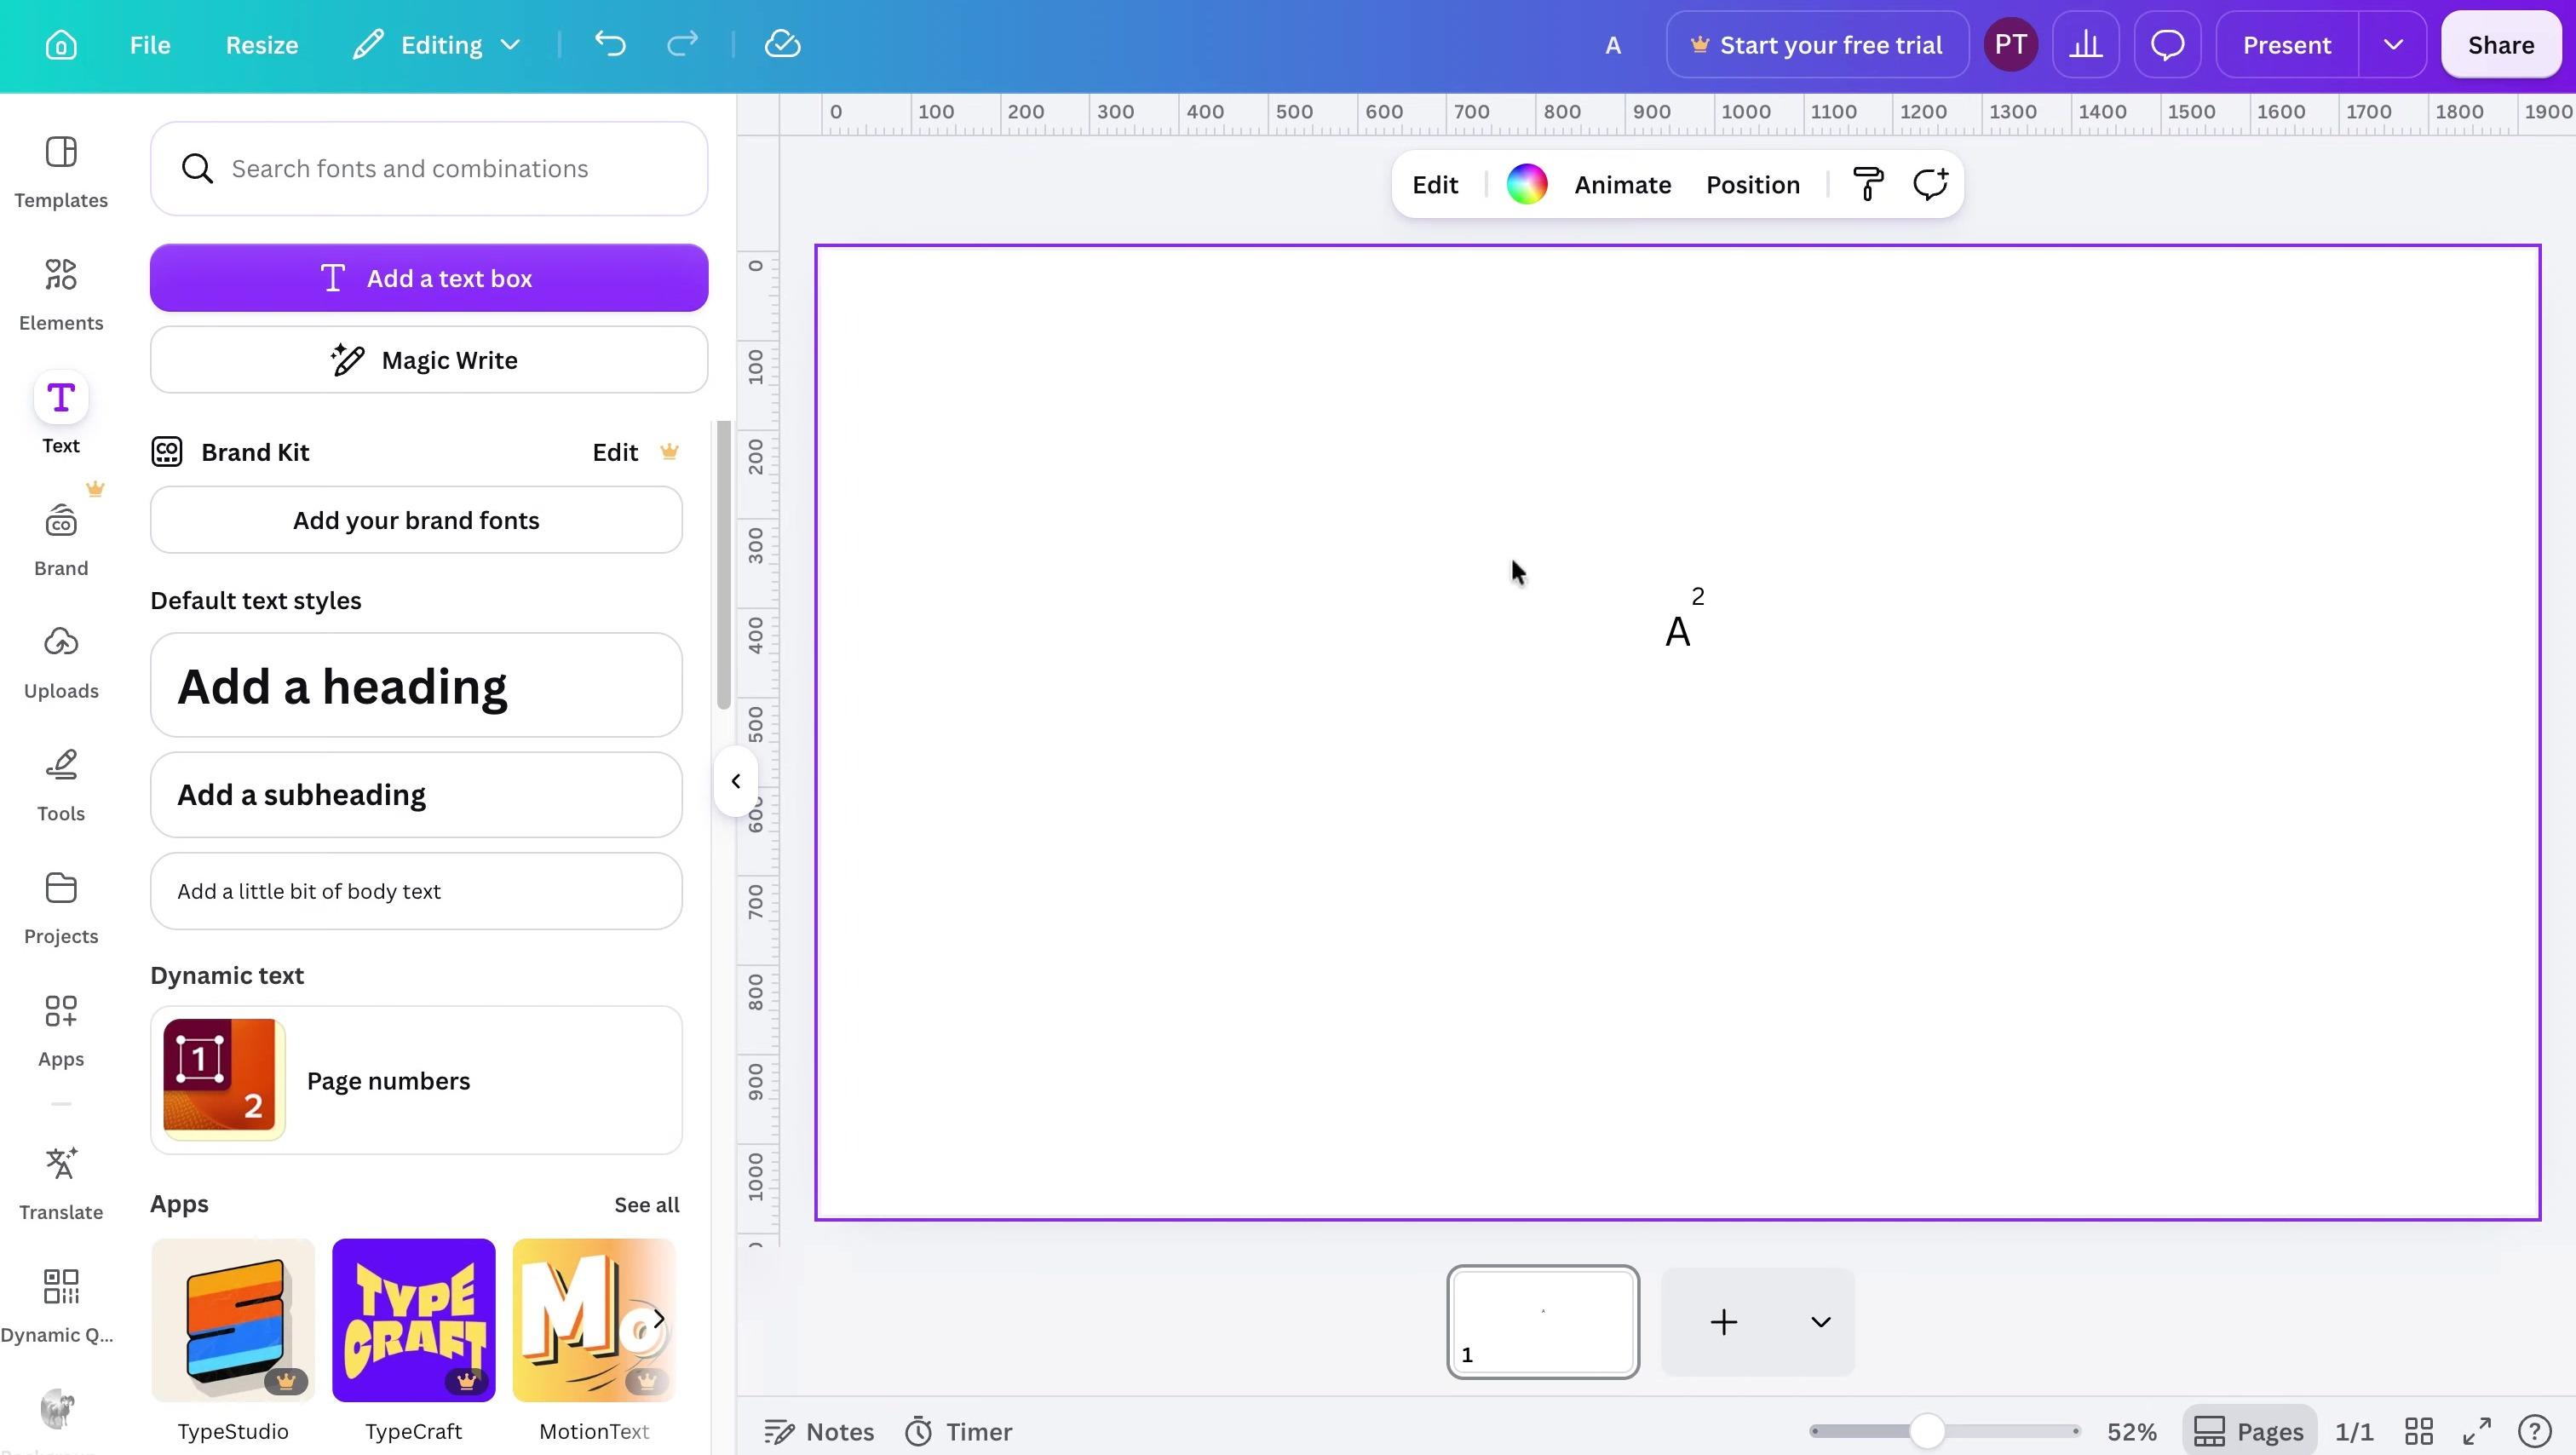Open the Resize menu
The width and height of the screenshot is (2576, 1455).
(x=262, y=45)
